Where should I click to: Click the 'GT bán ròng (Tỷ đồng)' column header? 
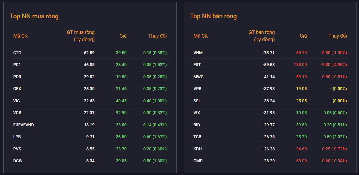pos(262,36)
